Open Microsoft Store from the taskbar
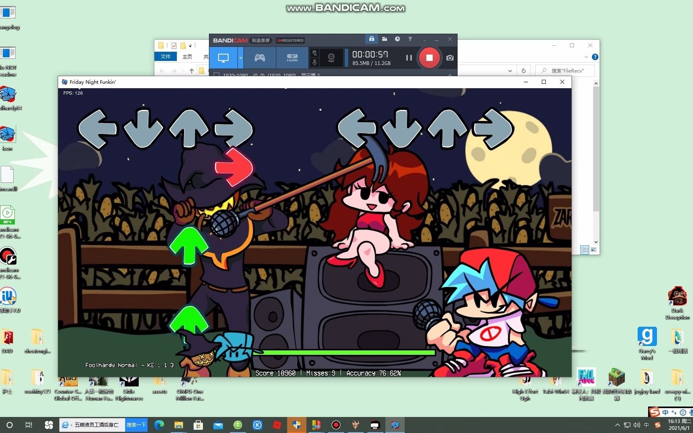Screen dimensions: 693x433 [x=199, y=425]
